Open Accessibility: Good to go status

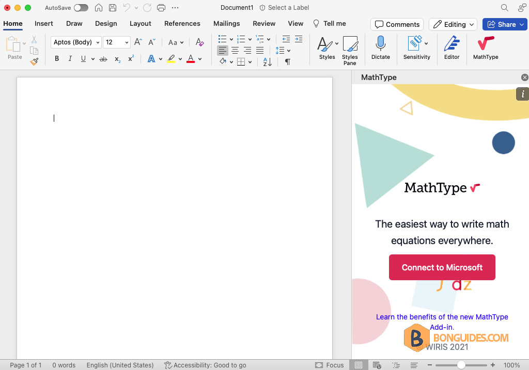coord(205,365)
